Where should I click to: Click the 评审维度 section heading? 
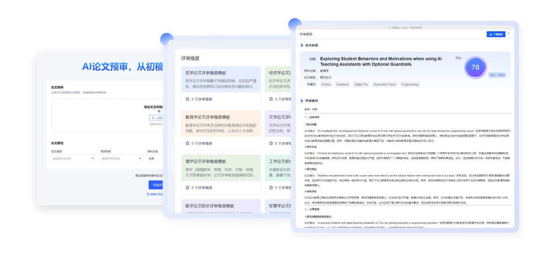(190, 58)
